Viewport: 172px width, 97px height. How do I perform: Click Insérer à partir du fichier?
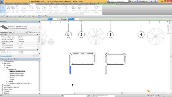[x=65, y=9]
